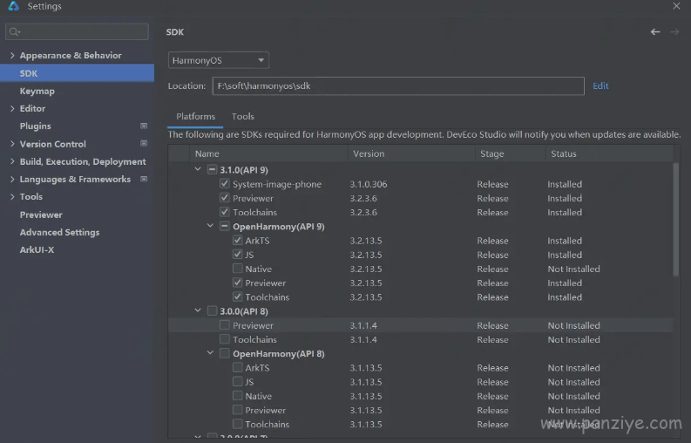The image size is (691, 443).
Task: Expand Build, Execution, Deployment settings
Action: [12, 161]
